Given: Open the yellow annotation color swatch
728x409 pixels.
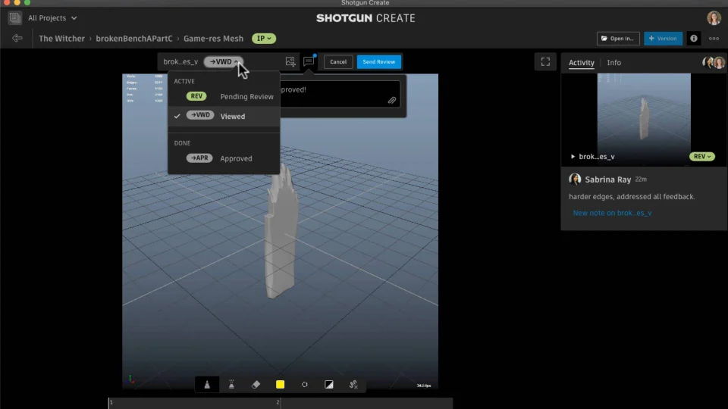Looking at the screenshot, I should click(x=280, y=385).
